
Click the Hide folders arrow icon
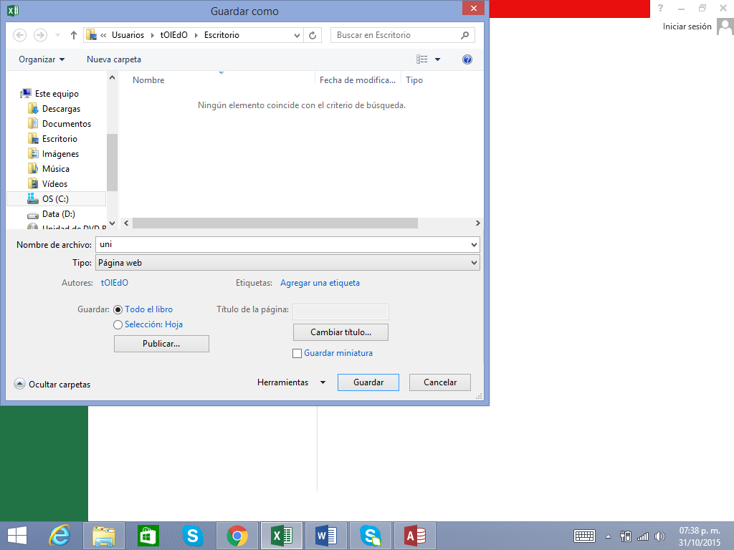click(x=20, y=384)
